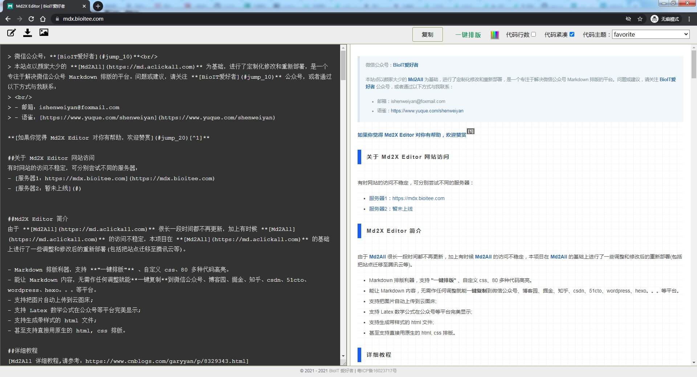Enable the 代码行数 checkbox

coord(533,34)
